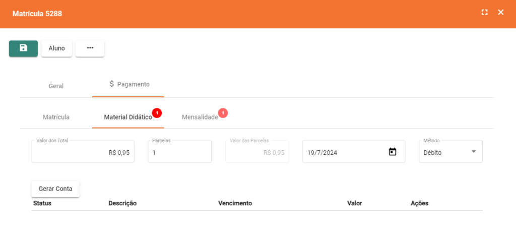This screenshot has width=516, height=235.
Task: Close the Matrícula 5288 dialog
Action: 500,13
